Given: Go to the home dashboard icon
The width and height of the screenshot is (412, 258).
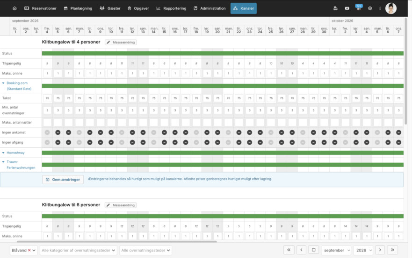Looking at the screenshot, I should pyautogui.click(x=14, y=8).
